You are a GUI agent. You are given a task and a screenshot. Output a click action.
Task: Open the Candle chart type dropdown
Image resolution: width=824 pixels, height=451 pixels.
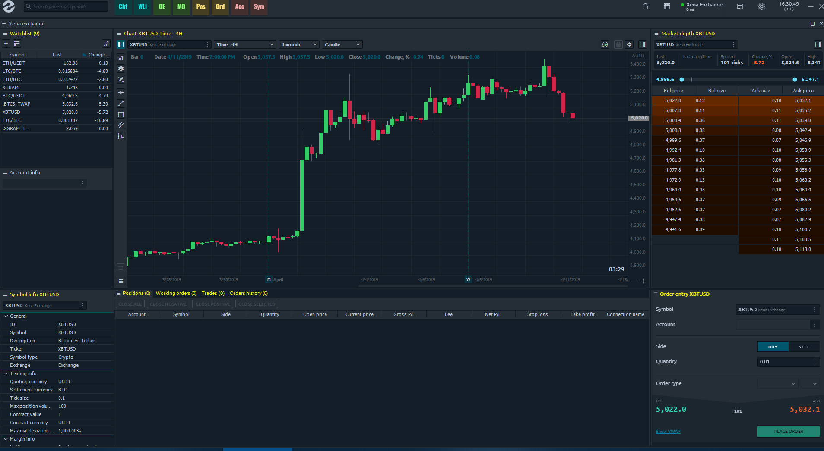tap(341, 44)
